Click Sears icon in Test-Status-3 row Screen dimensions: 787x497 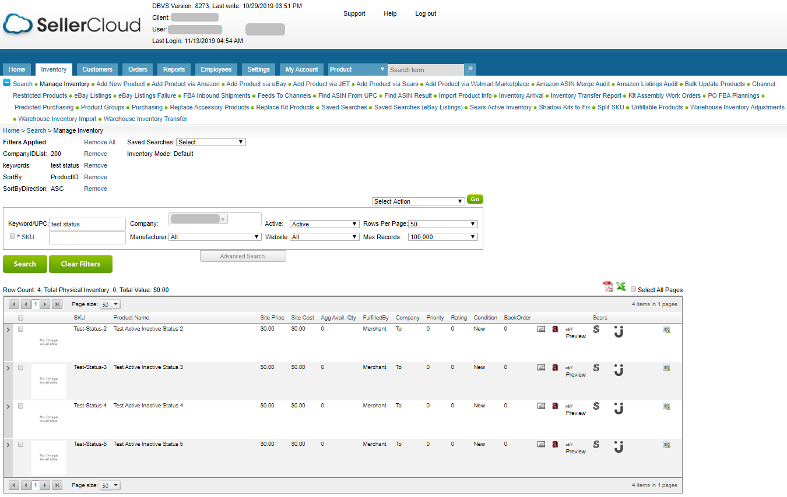tap(596, 368)
